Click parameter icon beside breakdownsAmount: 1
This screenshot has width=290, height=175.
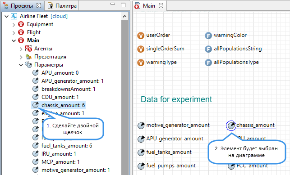tap(35, 89)
